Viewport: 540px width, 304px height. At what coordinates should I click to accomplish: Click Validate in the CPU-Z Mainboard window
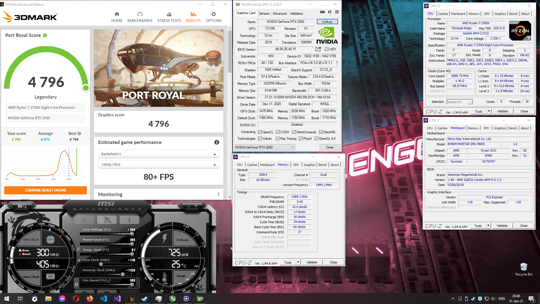(x=502, y=226)
